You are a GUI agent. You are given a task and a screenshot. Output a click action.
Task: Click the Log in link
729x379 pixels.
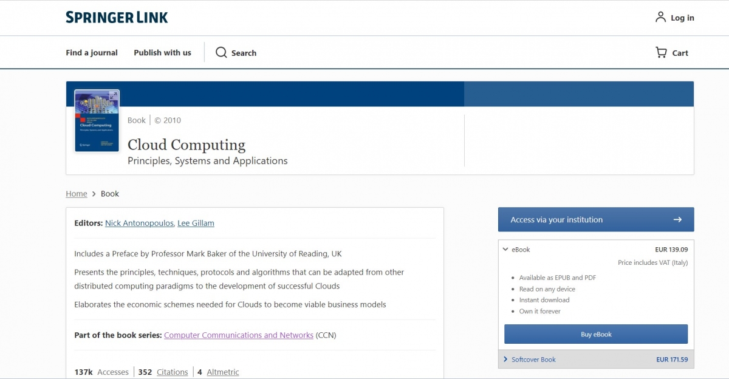682,18
